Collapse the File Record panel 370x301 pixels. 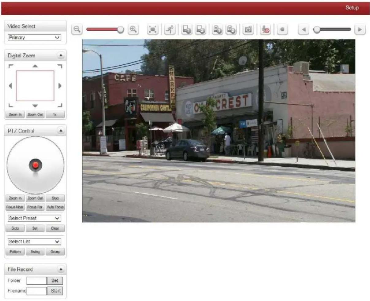point(61,269)
